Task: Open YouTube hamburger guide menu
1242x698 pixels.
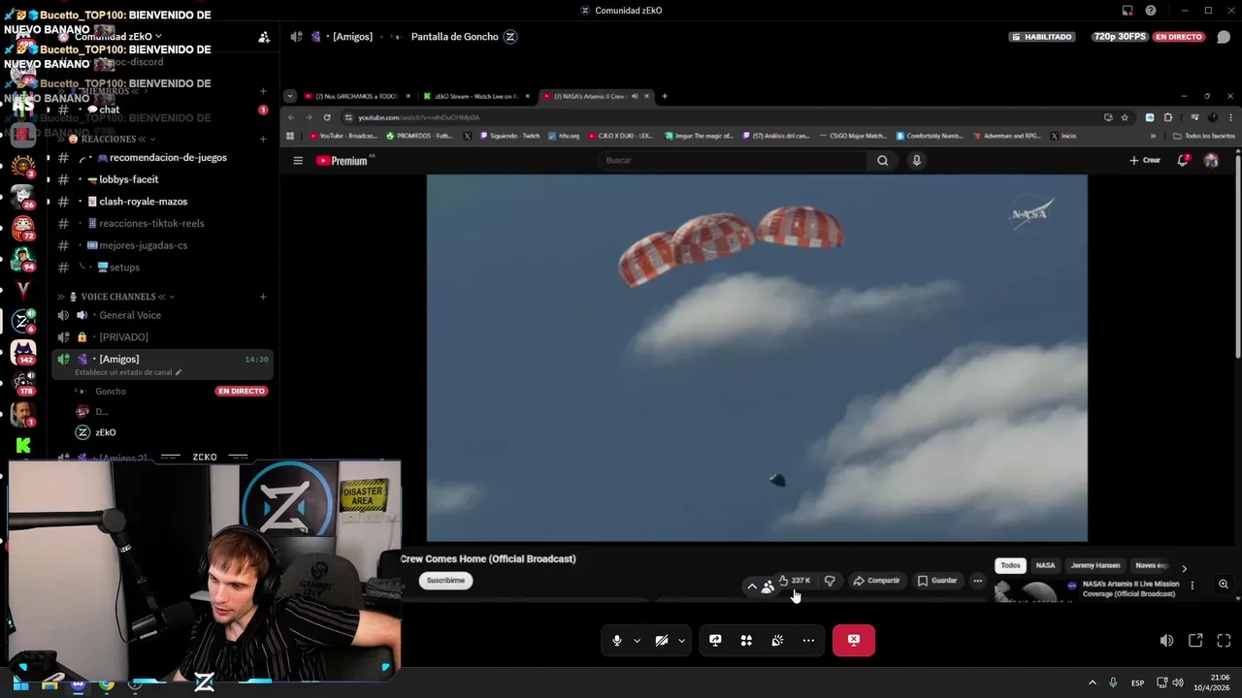Action: tap(298, 161)
